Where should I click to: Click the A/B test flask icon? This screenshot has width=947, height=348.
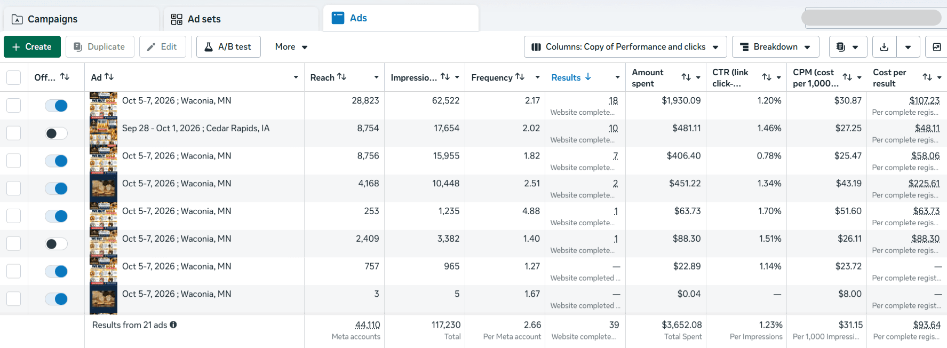tap(209, 47)
